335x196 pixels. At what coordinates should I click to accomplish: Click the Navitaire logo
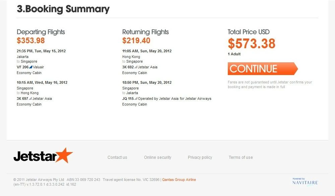click(x=305, y=182)
